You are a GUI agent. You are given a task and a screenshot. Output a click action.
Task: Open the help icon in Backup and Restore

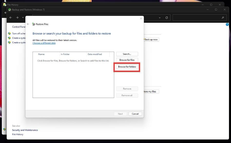click(x=227, y=25)
